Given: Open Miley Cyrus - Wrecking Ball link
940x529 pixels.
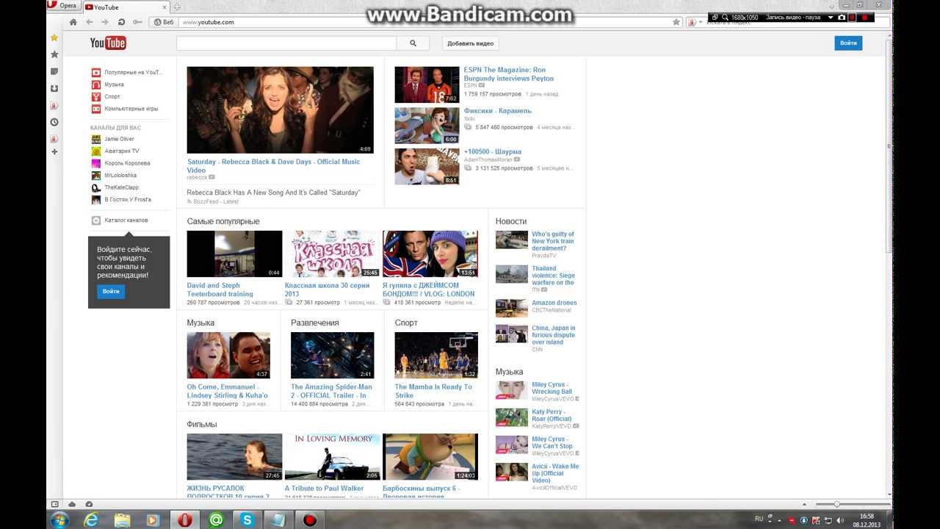Looking at the screenshot, I should (552, 388).
